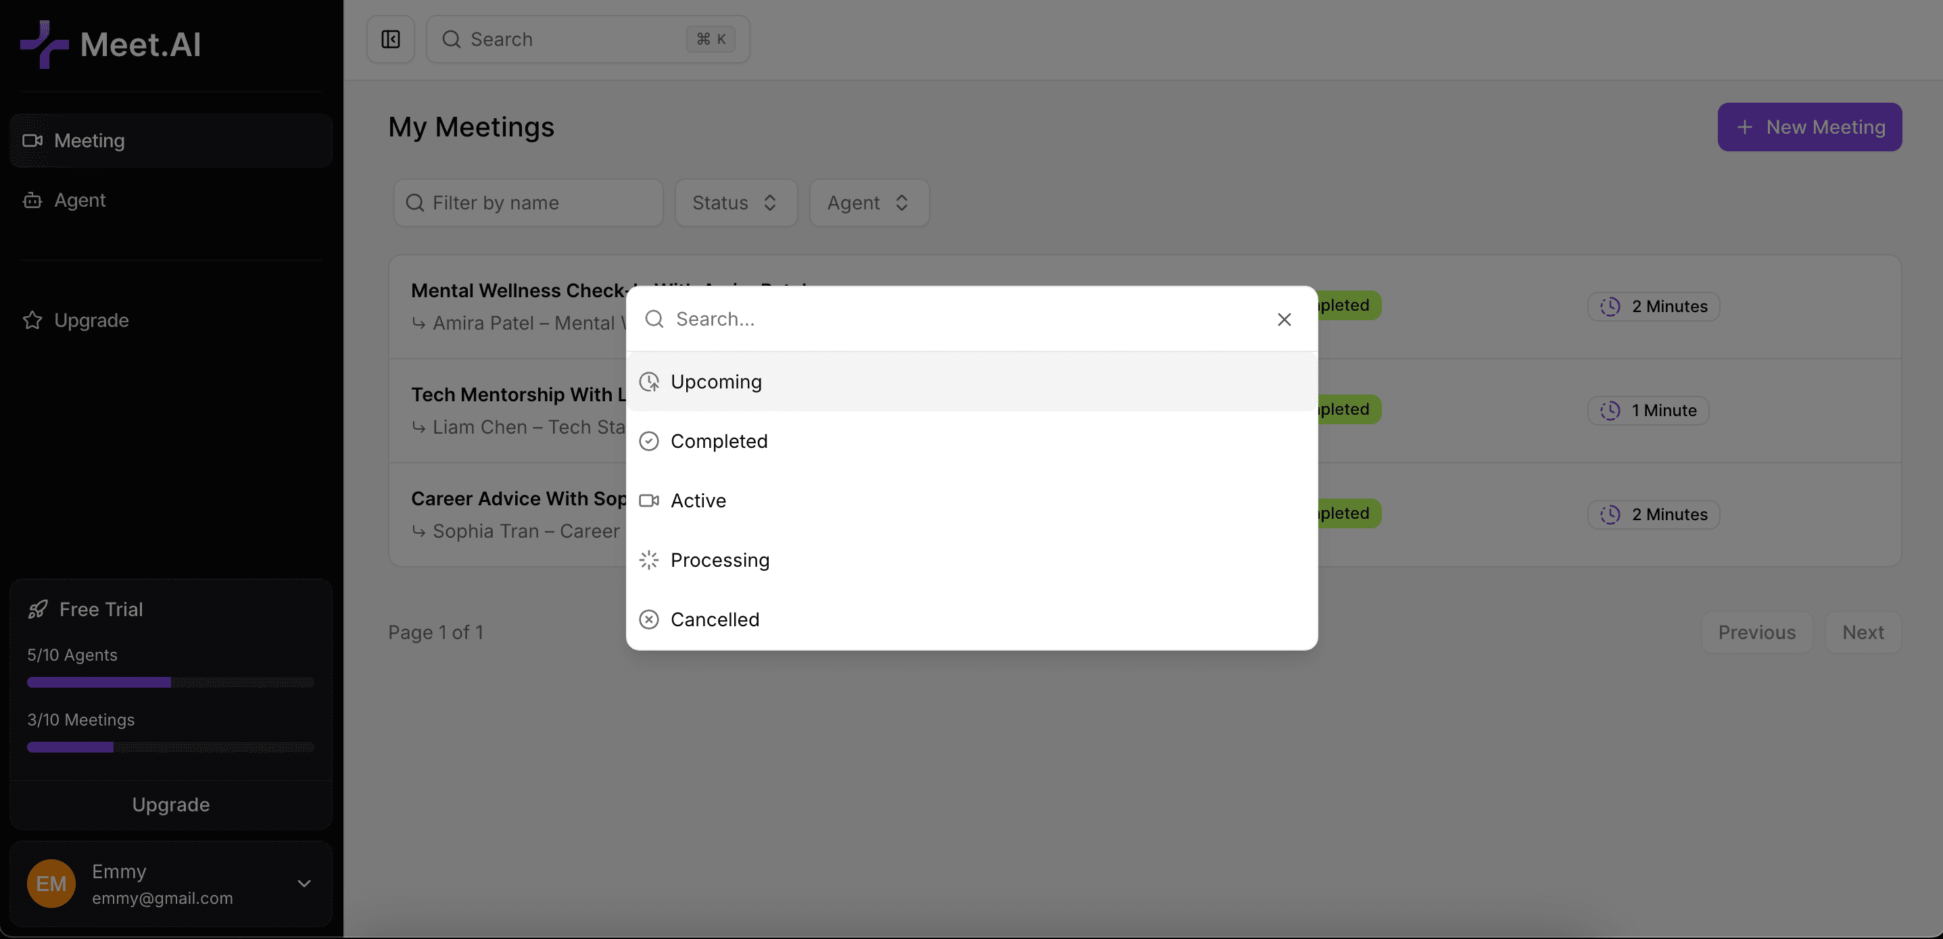Click the video camera Meeting icon
Image resolution: width=1943 pixels, height=939 pixels.
[x=32, y=140]
